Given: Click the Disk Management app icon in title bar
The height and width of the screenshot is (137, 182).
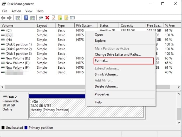Looking at the screenshot, I should [4, 4].
